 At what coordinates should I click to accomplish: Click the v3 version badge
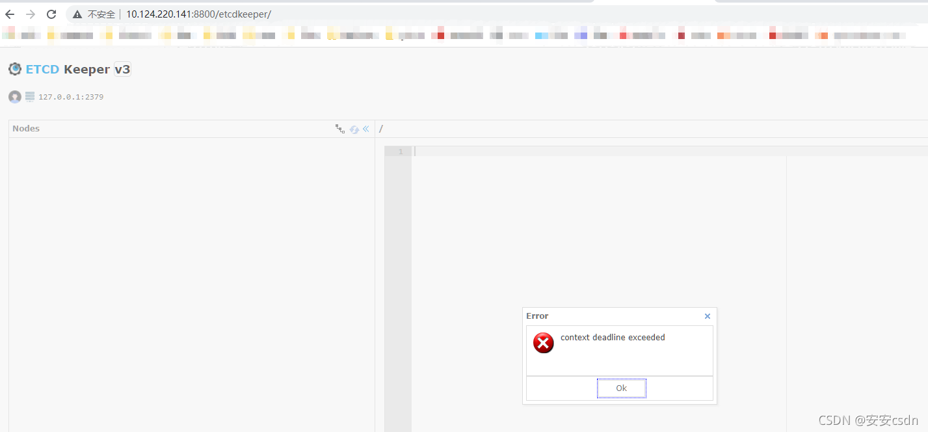[122, 68]
